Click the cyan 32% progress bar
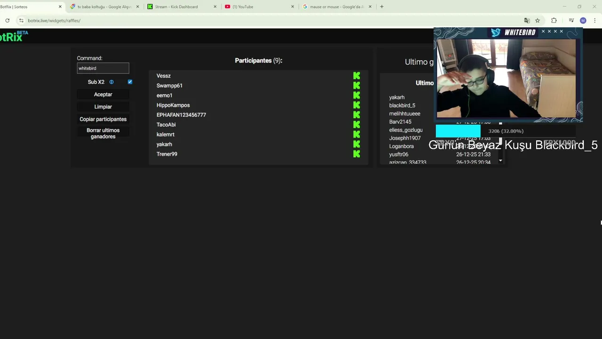This screenshot has height=339, width=602. point(458,131)
